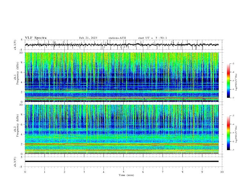Click the "6" tick on the time axis
The image size is (250, 193).
tap(143, 172)
